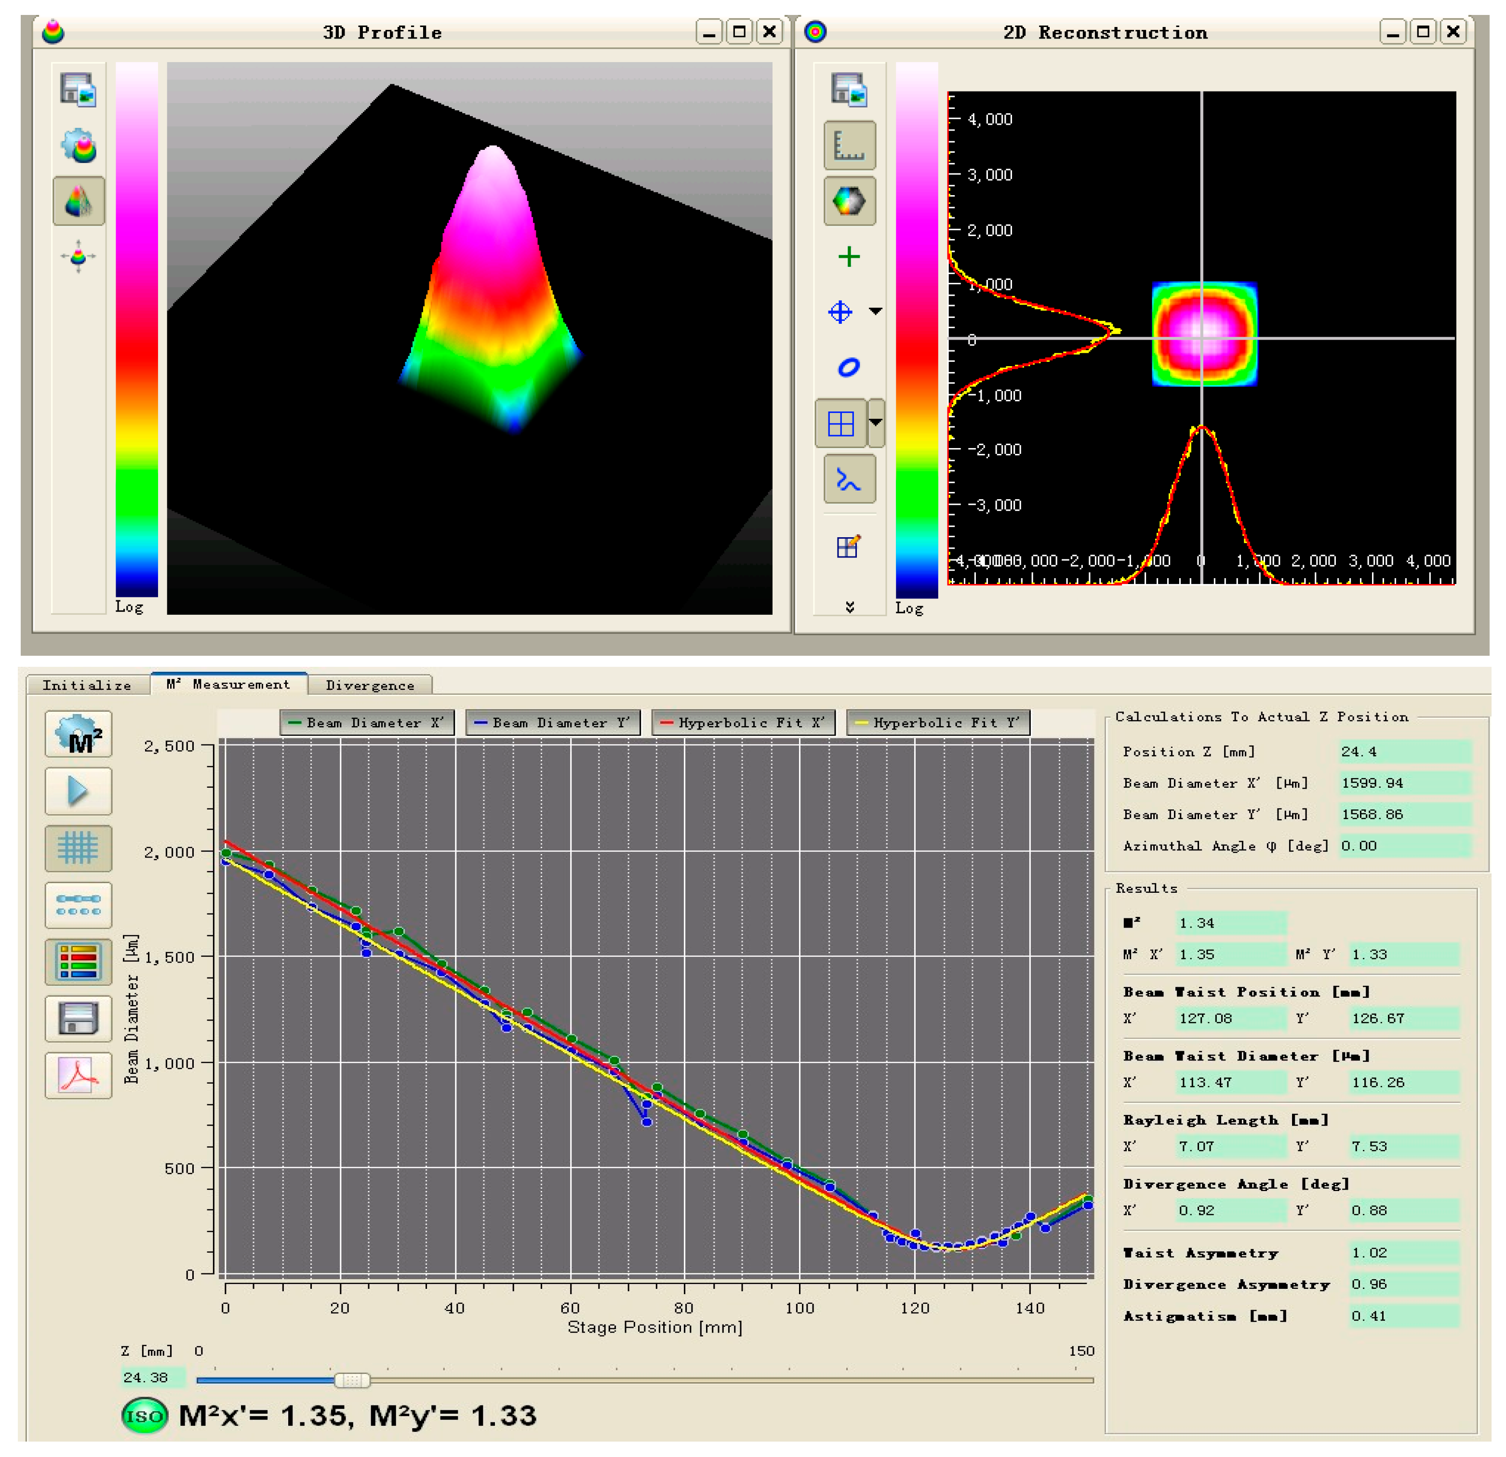Screen dimensions: 1506x1457
Task: Save measurement data using the floppy disk icon
Action: click(x=79, y=1019)
